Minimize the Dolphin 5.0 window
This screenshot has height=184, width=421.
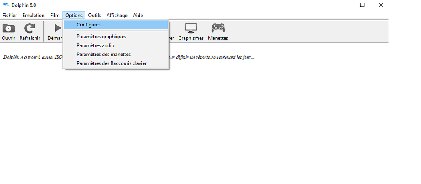pos(344,5)
